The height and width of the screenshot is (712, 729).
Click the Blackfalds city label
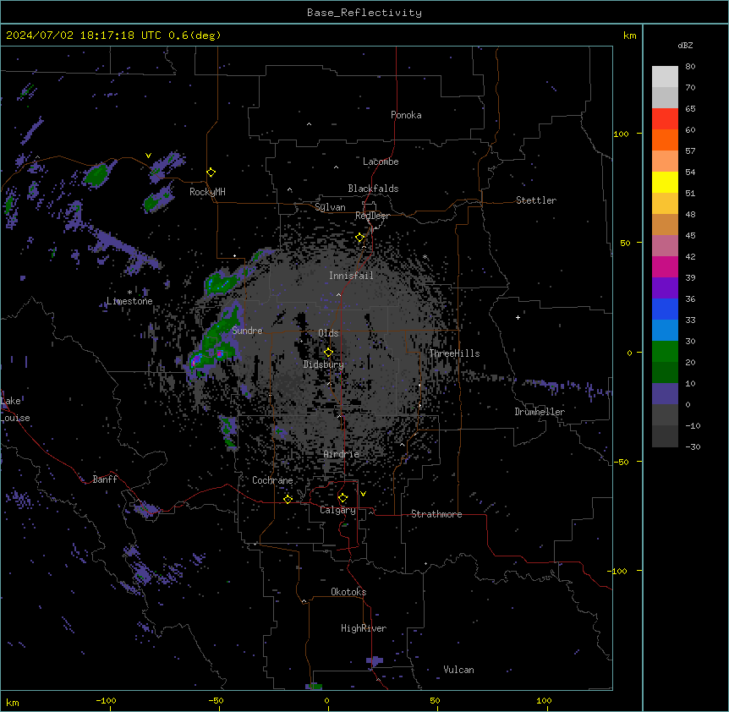[373, 189]
